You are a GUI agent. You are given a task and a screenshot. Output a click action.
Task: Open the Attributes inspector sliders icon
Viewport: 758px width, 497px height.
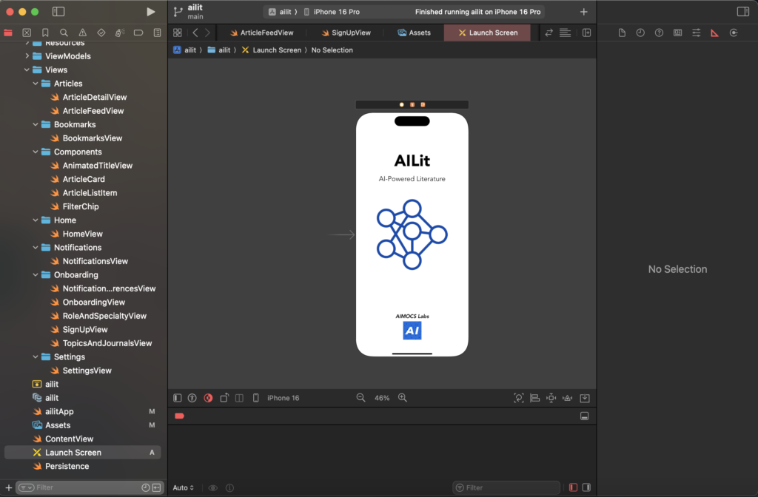pyautogui.click(x=696, y=33)
